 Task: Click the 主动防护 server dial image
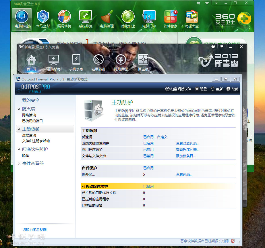tap(94, 110)
